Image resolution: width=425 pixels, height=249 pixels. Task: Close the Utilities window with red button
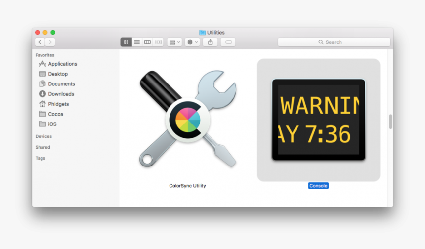[38, 32]
